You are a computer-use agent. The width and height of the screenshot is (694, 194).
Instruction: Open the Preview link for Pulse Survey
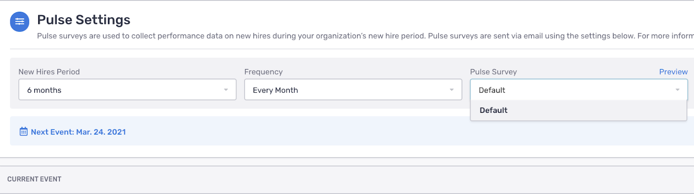point(673,72)
